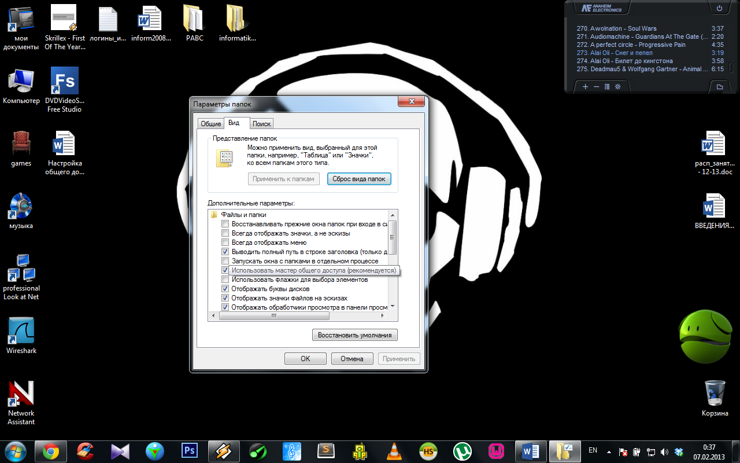Open uTorrent from the taskbar
Screen dimensions: 740x463
point(462,451)
